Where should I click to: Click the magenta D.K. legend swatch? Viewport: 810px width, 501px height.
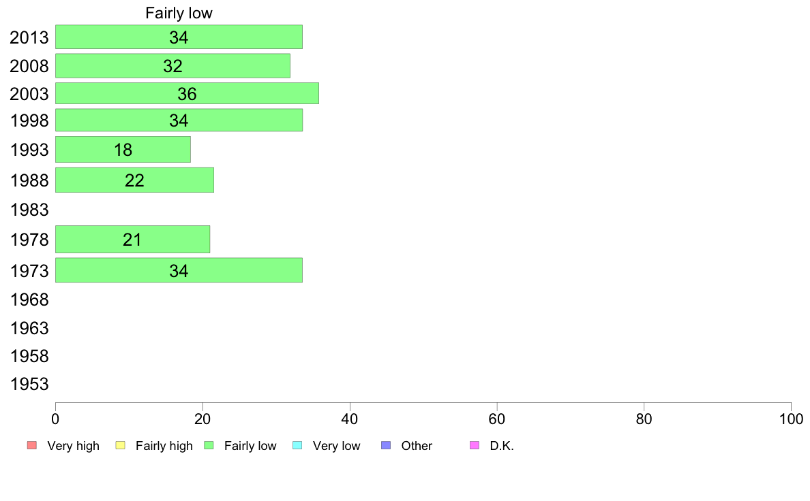tap(475, 445)
